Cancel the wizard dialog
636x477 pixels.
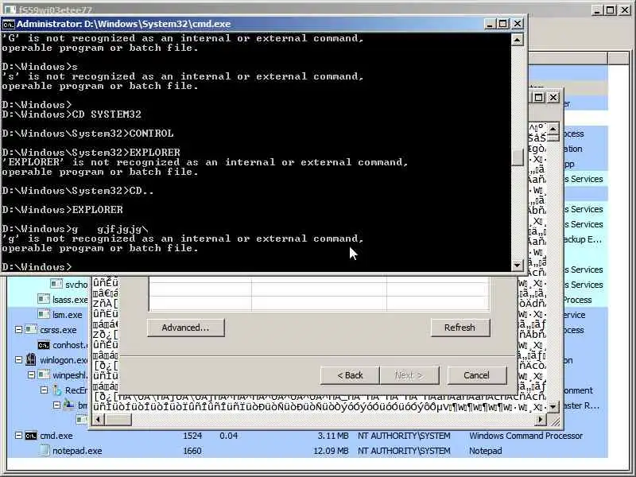coord(476,375)
